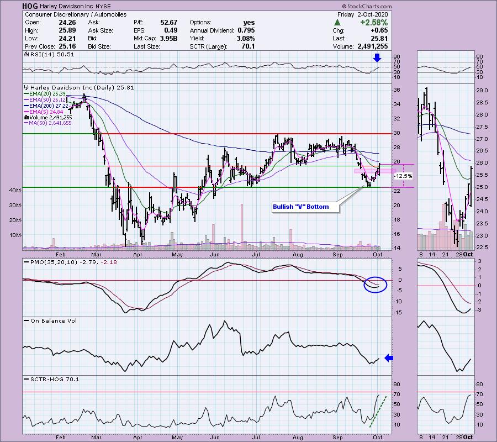Click the volume bar icon in the legend

click(x=25, y=117)
